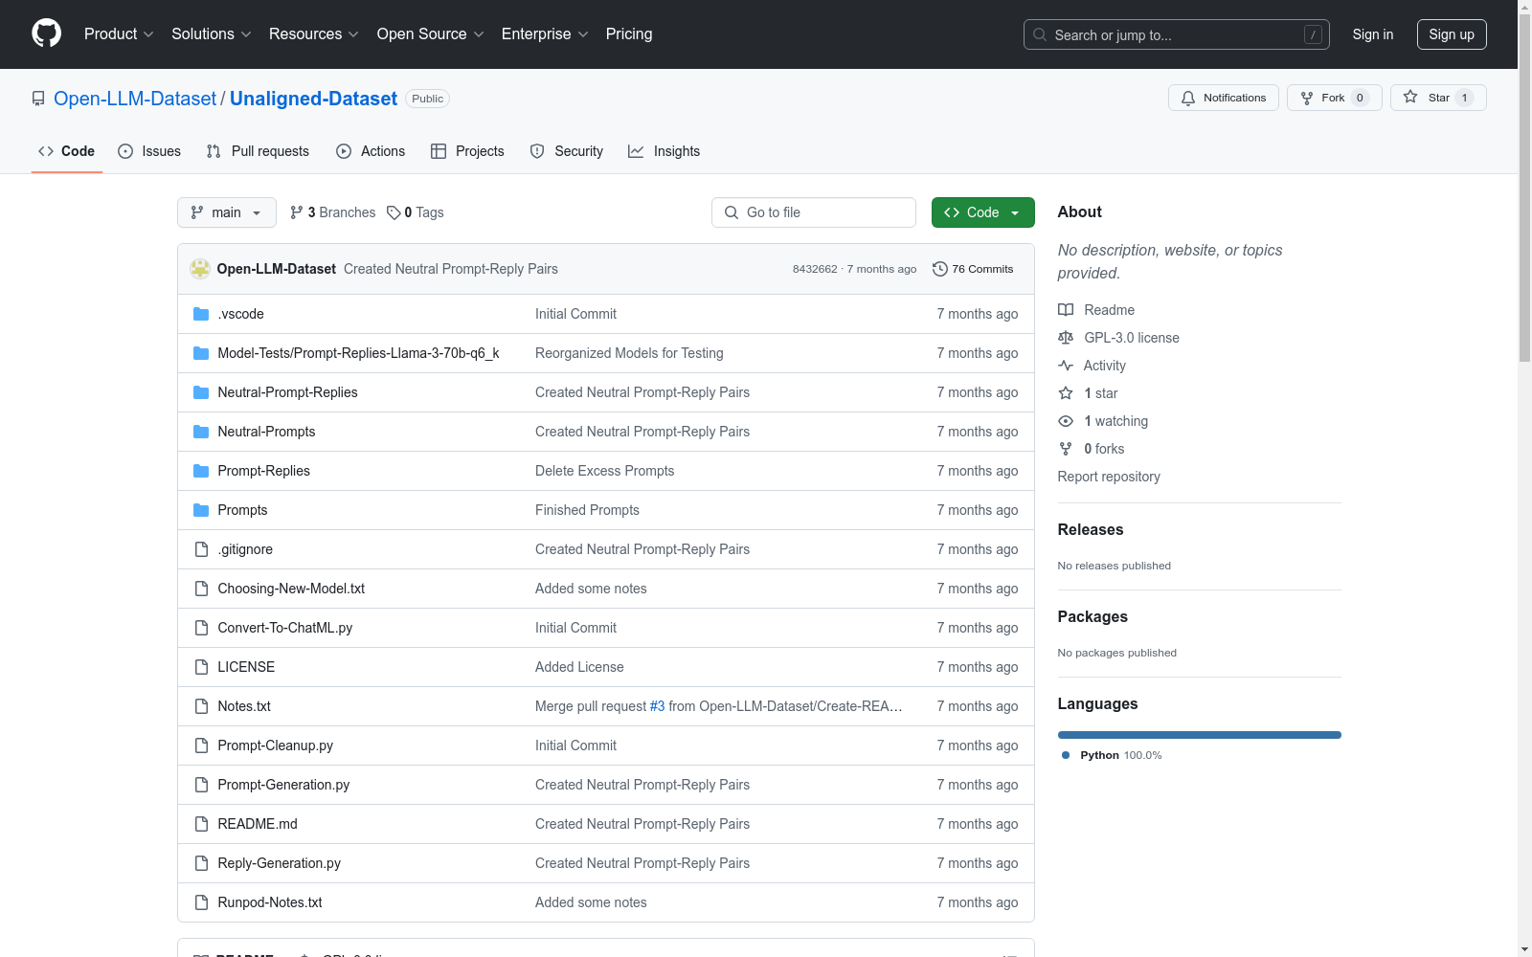The height and width of the screenshot is (957, 1532).
Task: Open the Projects tab
Action: (467, 151)
